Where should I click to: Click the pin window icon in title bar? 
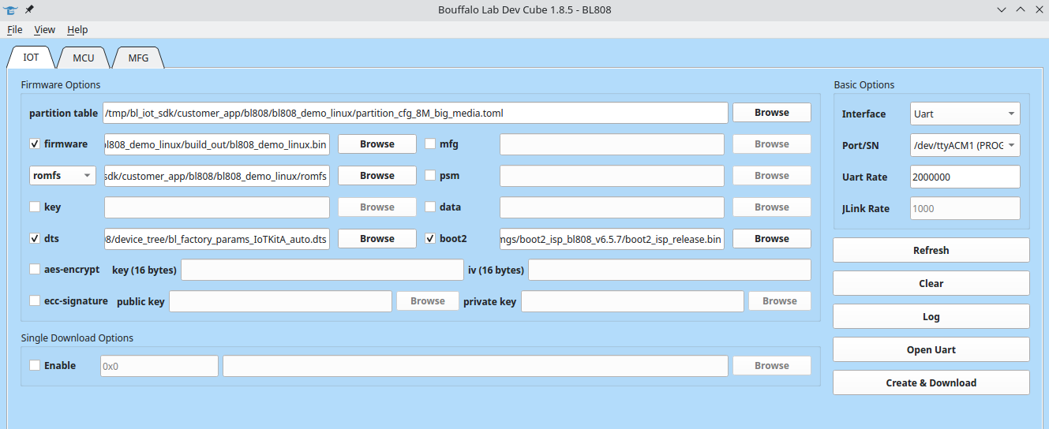coord(29,9)
